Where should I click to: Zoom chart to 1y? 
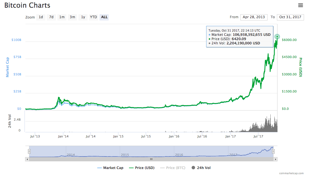[83, 17]
